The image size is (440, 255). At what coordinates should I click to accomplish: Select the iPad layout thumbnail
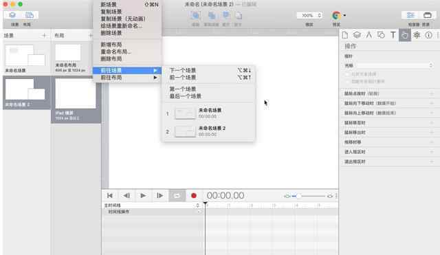(76, 93)
